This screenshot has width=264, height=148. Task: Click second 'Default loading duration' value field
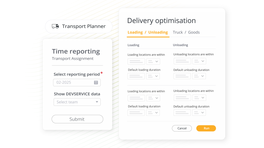click(x=136, y=112)
